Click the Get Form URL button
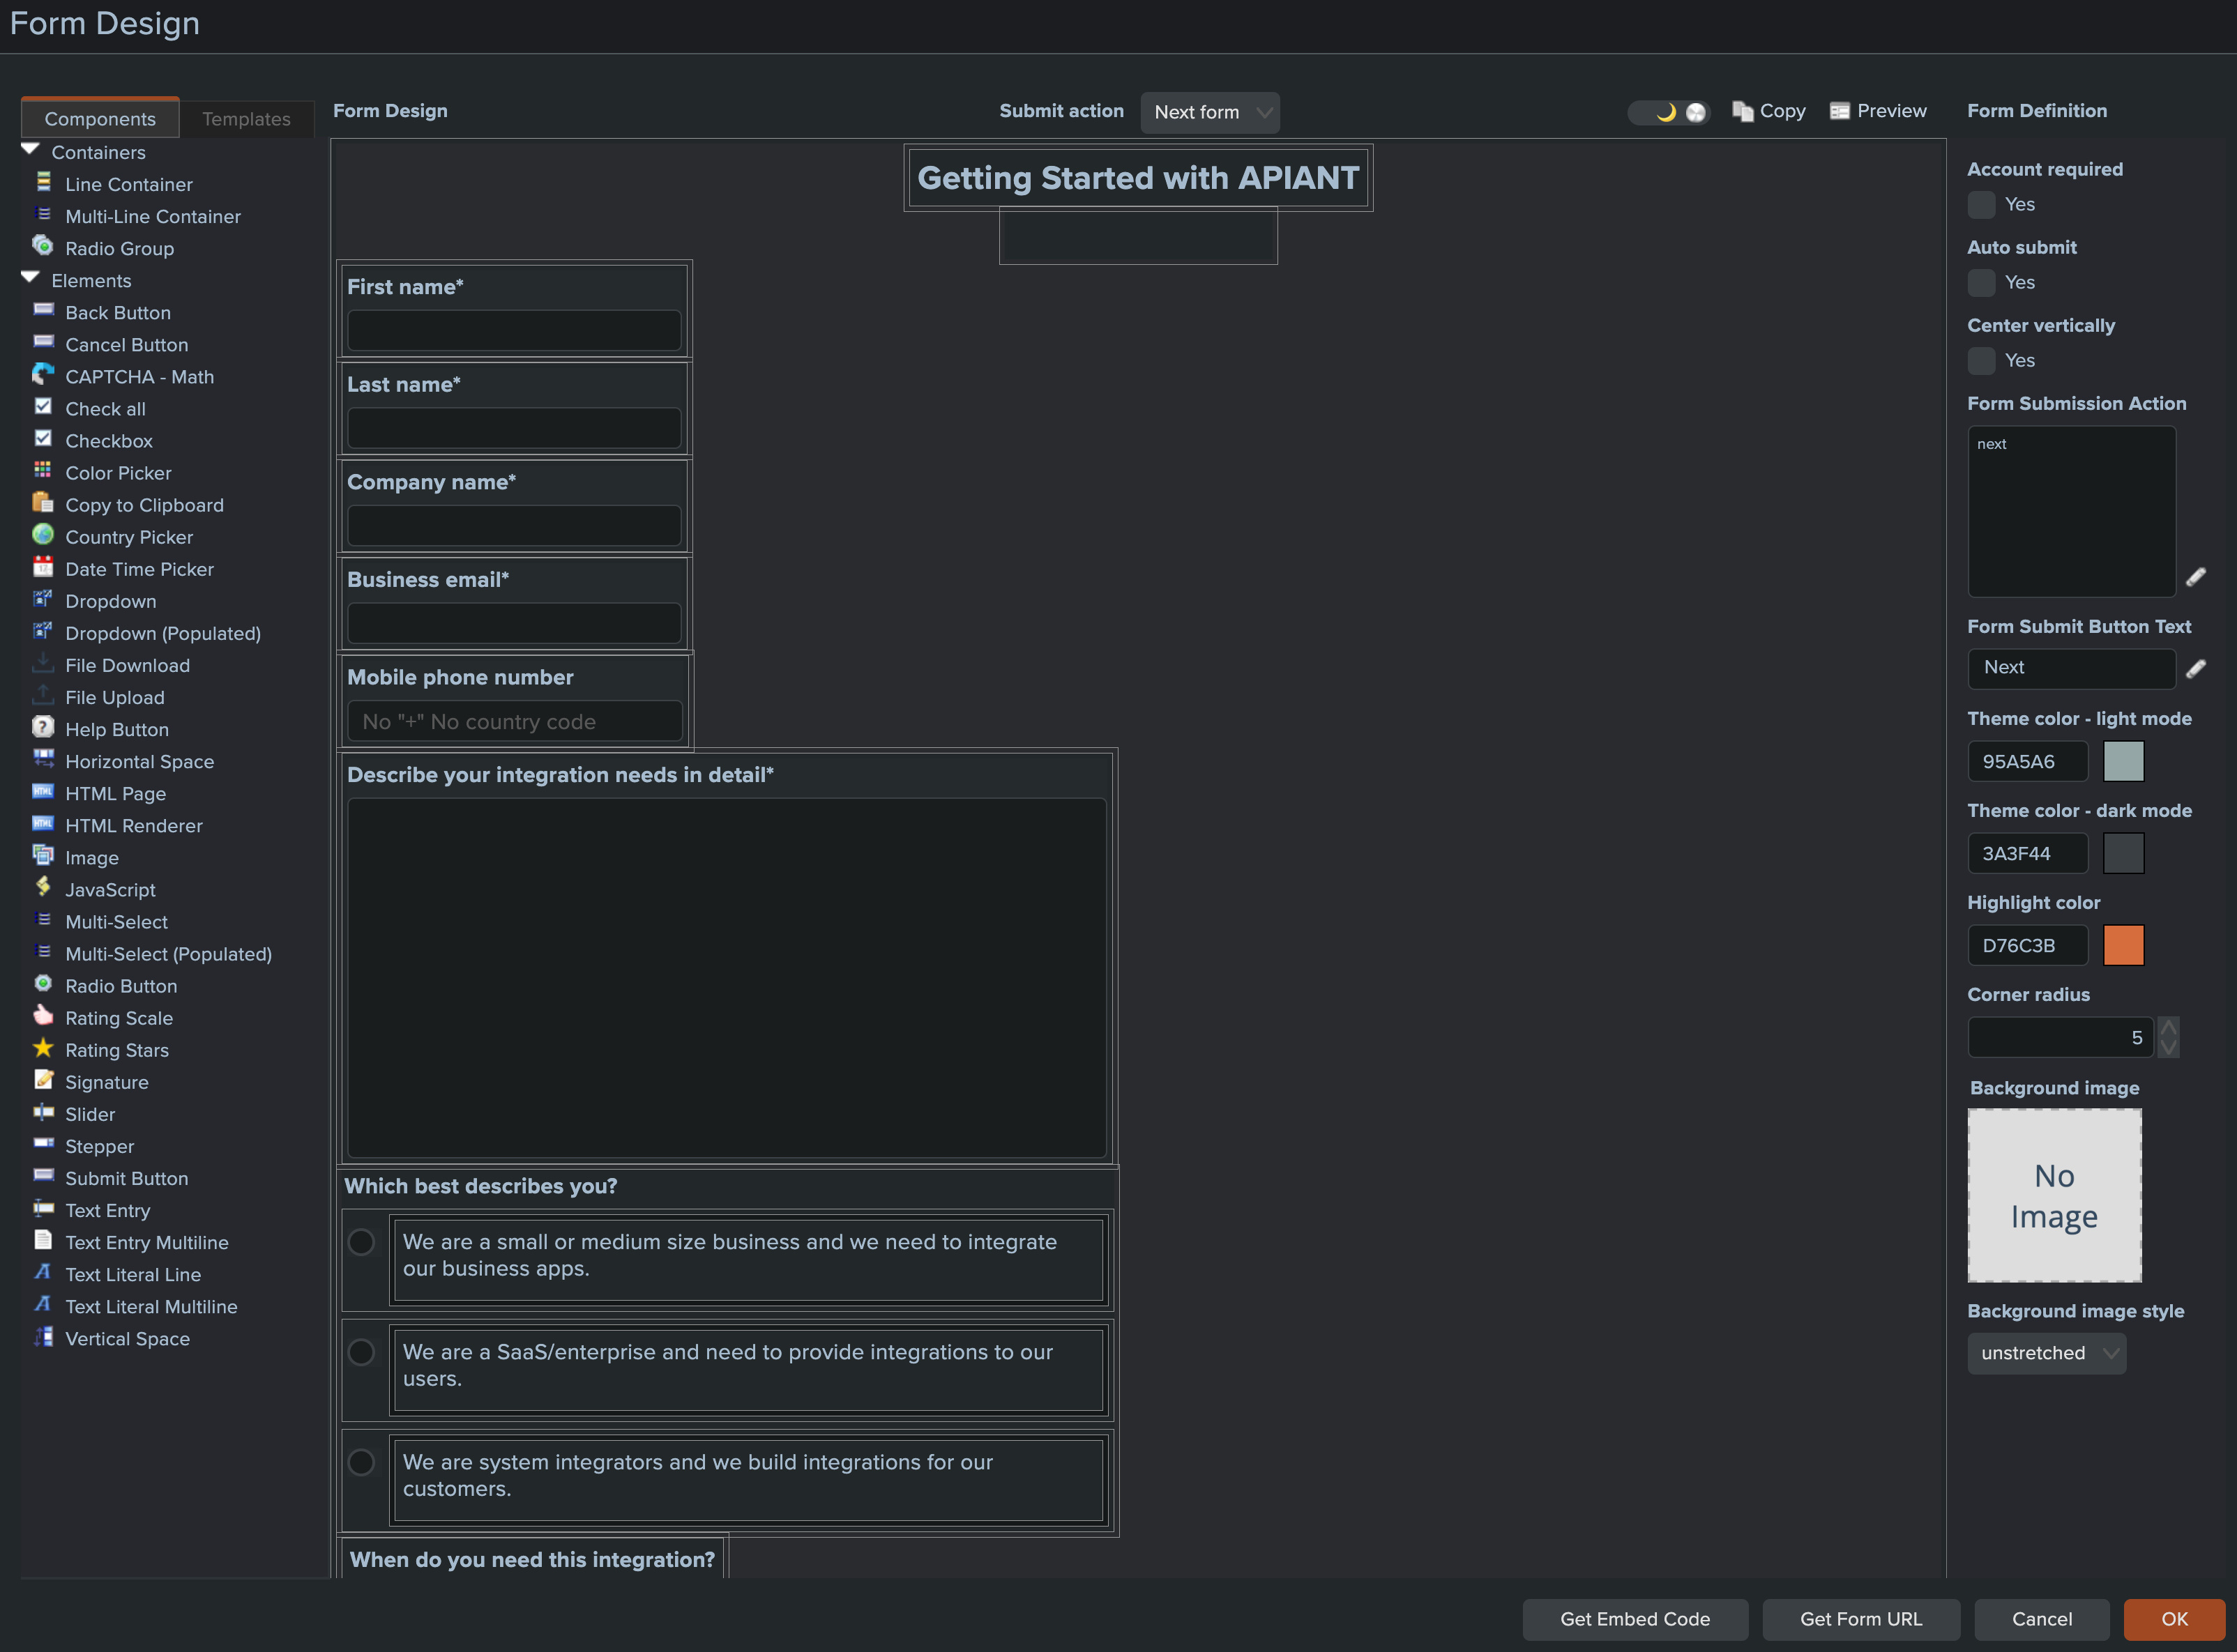The width and height of the screenshot is (2237, 1652). [x=1861, y=1619]
